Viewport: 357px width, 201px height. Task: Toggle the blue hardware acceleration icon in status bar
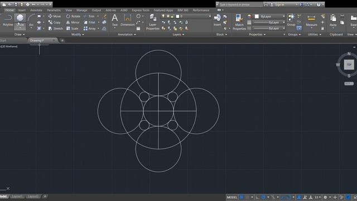(348, 197)
